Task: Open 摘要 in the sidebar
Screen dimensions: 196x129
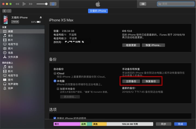Action: (10, 31)
